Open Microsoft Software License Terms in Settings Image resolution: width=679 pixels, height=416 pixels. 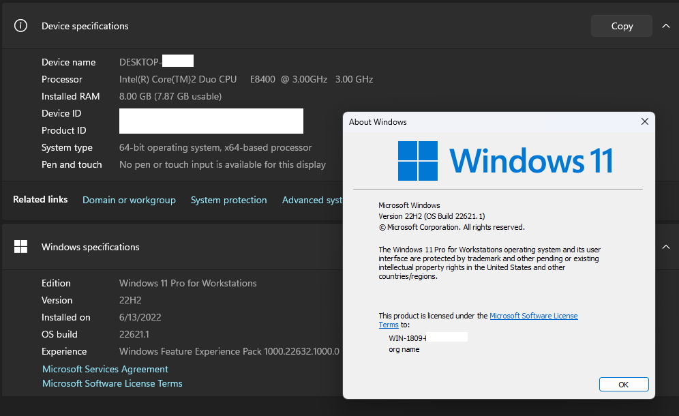(112, 383)
